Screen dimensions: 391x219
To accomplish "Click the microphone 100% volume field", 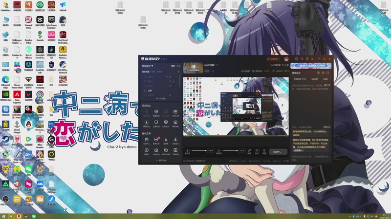I will (x=211, y=151).
